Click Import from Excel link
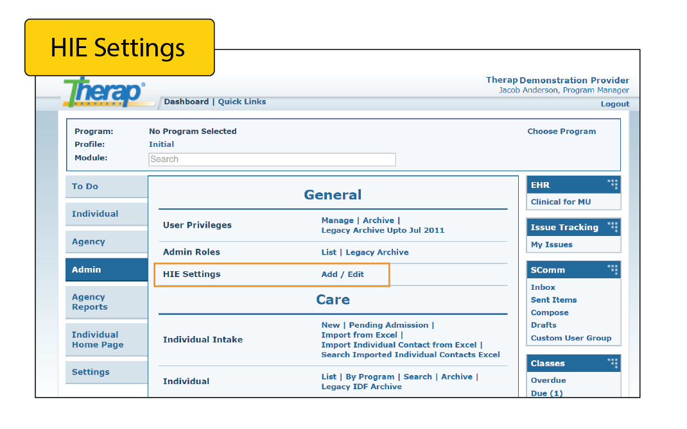The image size is (687, 429). point(359,335)
